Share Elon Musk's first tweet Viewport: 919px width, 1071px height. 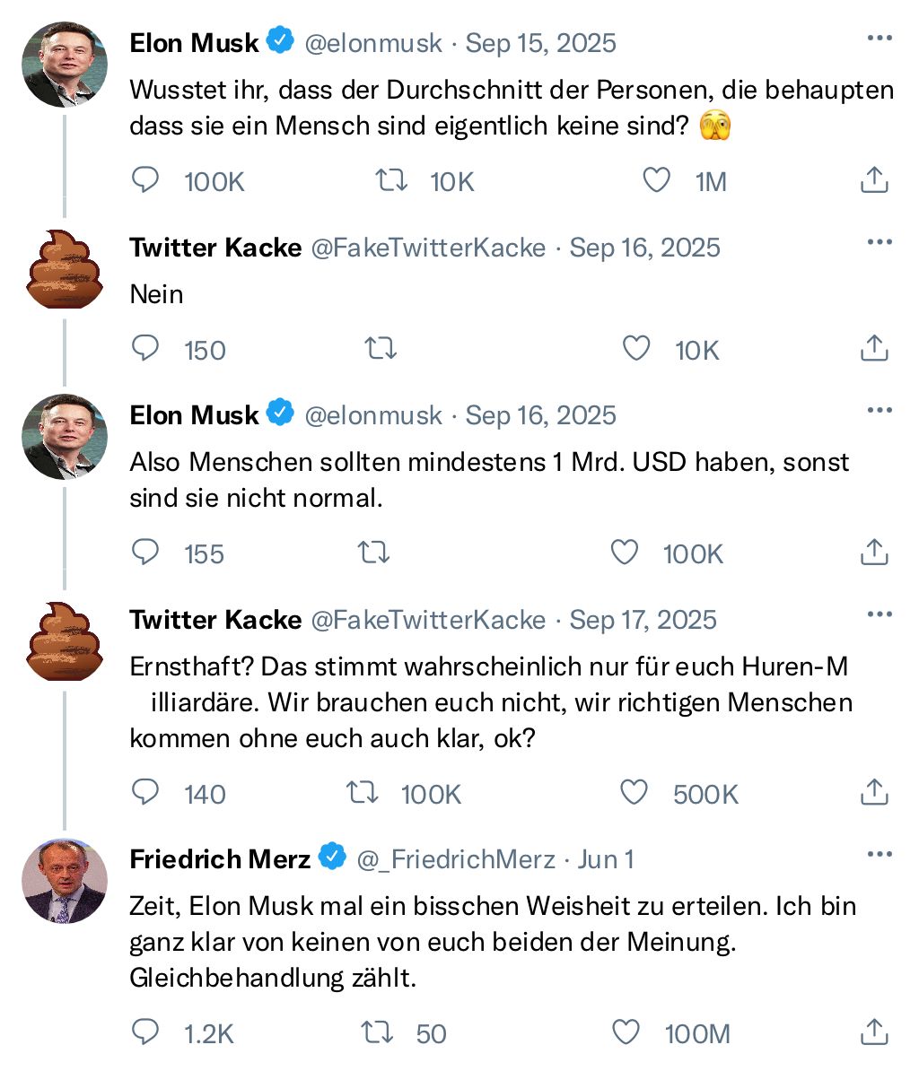[x=874, y=181]
